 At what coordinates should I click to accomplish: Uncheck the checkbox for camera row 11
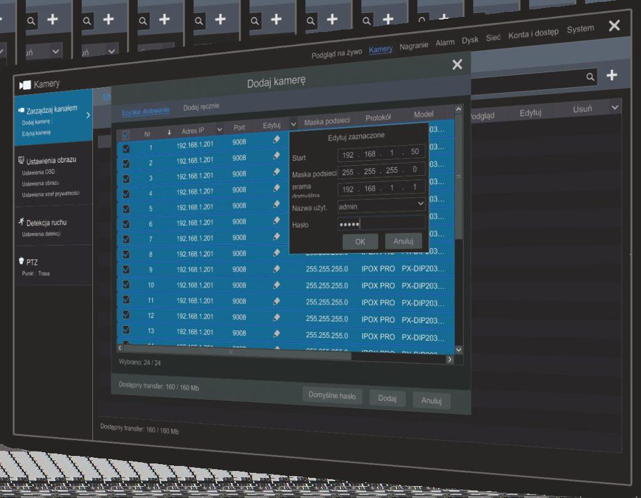126,300
